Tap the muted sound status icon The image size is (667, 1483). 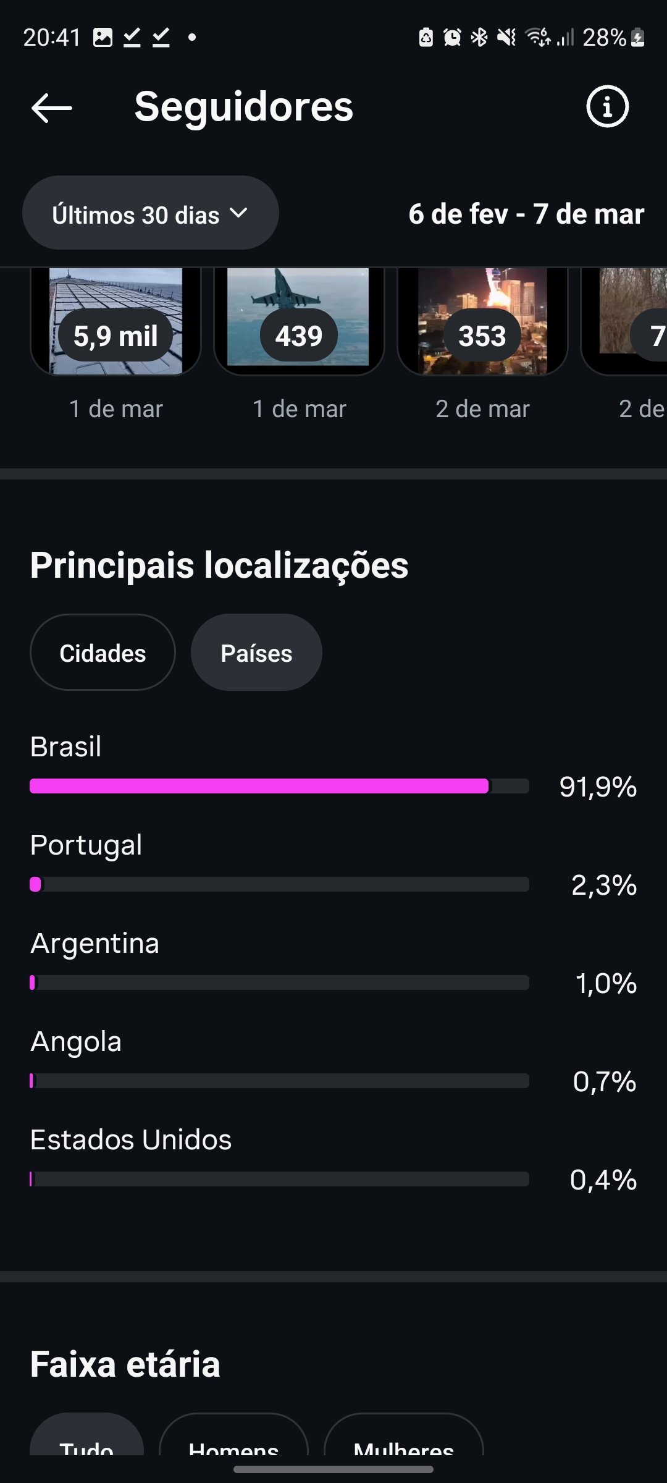(x=506, y=38)
